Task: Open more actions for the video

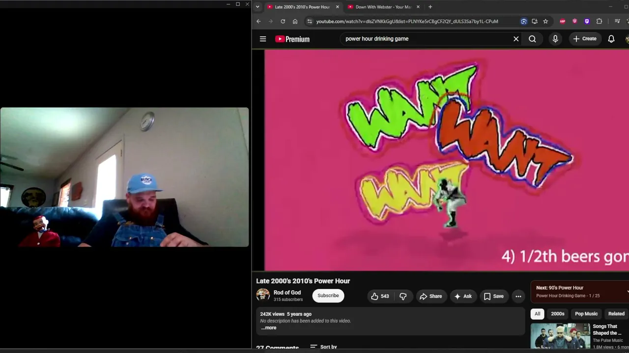Action: coord(518,296)
